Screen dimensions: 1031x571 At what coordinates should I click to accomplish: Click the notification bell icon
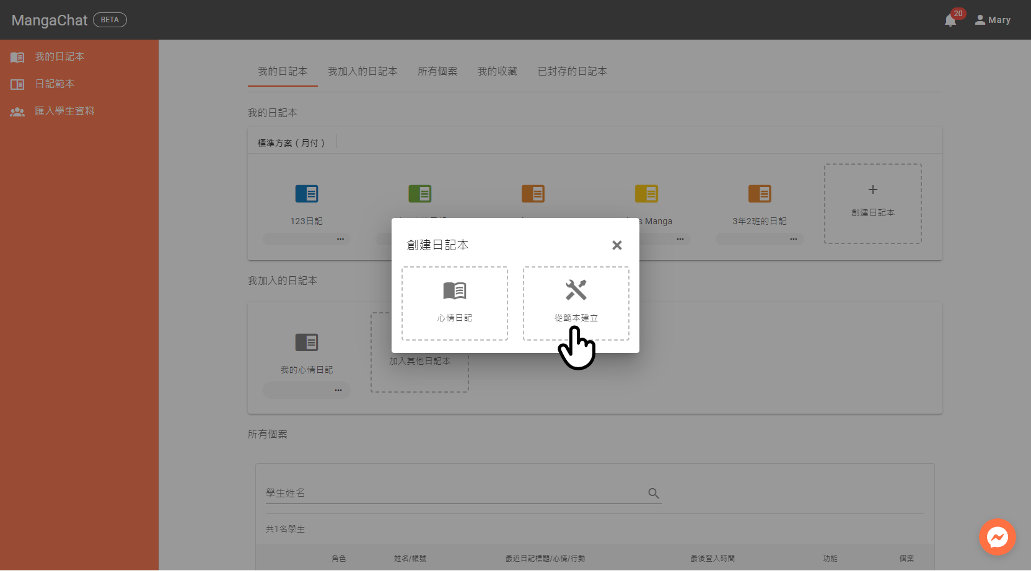950,20
